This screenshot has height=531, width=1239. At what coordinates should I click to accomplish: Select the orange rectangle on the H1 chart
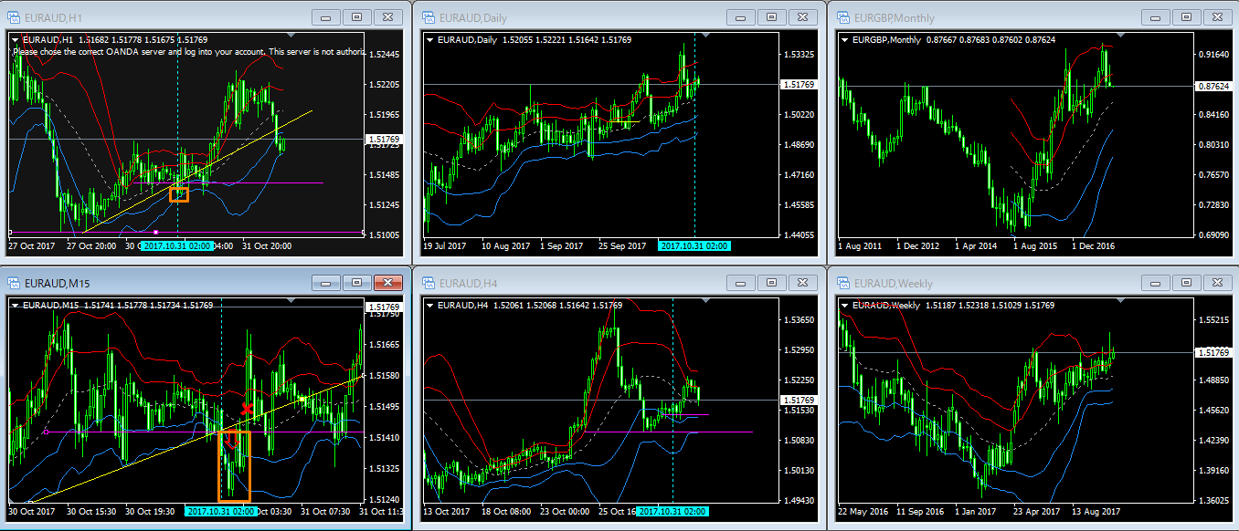point(179,193)
